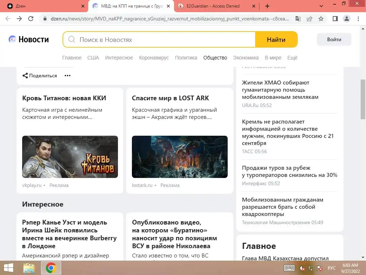This screenshot has width=366, height=275.
Task: Click the yellow Найти button
Action: [x=276, y=39]
